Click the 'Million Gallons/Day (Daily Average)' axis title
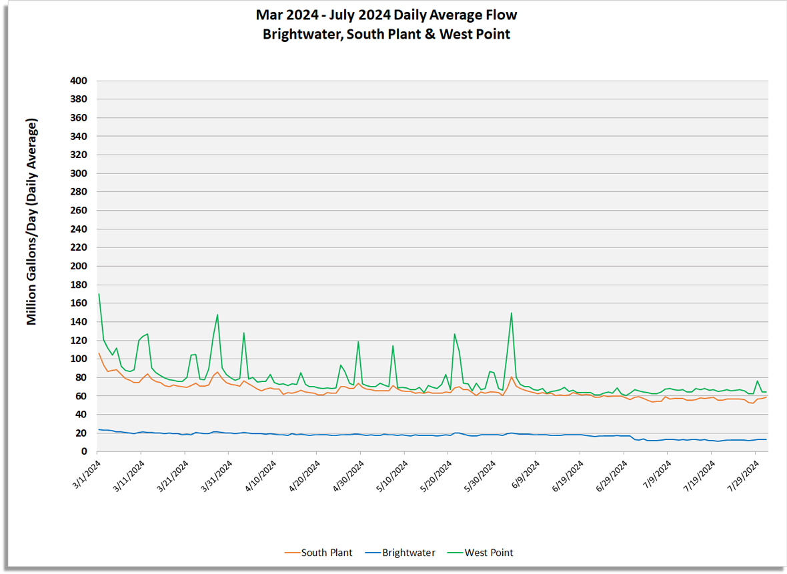 (31, 222)
